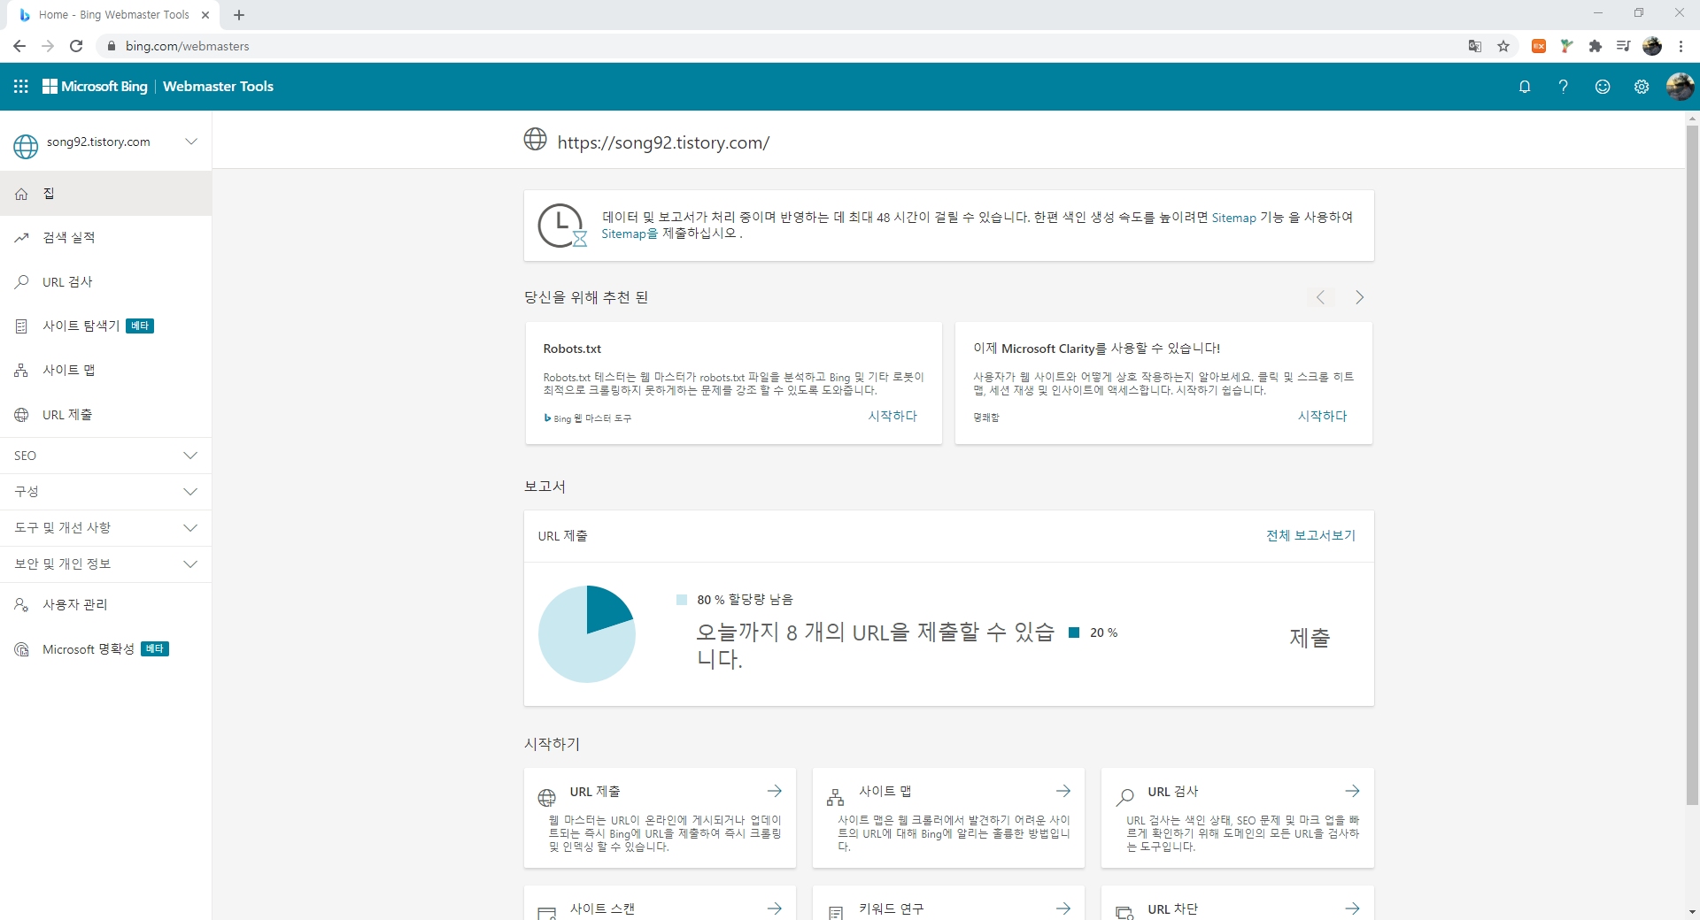Open the song92.tistory.com site selector dropdown
Screen dimensions: 1700x920
point(105,142)
